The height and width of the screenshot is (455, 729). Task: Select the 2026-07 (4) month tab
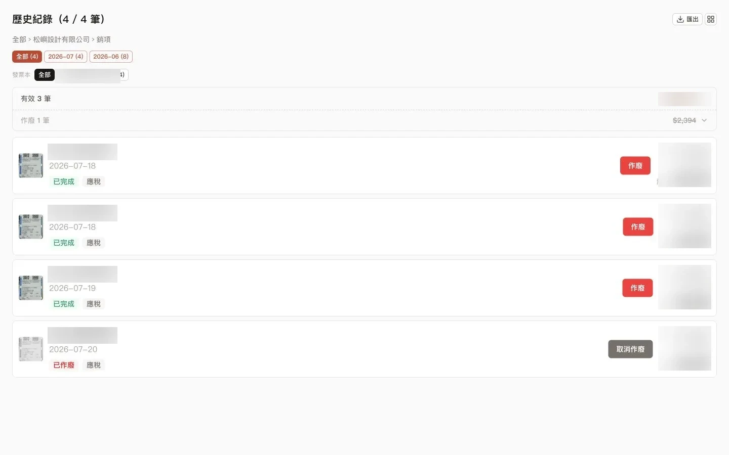click(x=66, y=57)
